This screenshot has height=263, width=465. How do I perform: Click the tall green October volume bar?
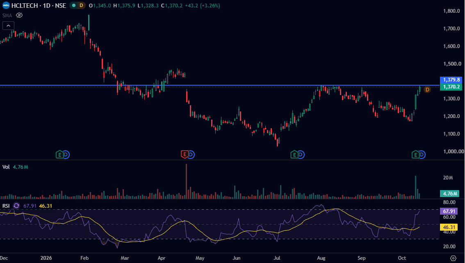point(415,187)
